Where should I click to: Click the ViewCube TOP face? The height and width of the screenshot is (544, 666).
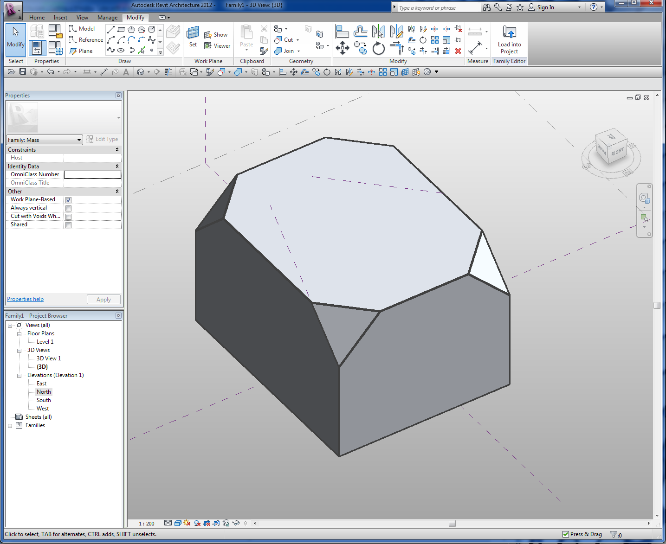tap(612, 137)
